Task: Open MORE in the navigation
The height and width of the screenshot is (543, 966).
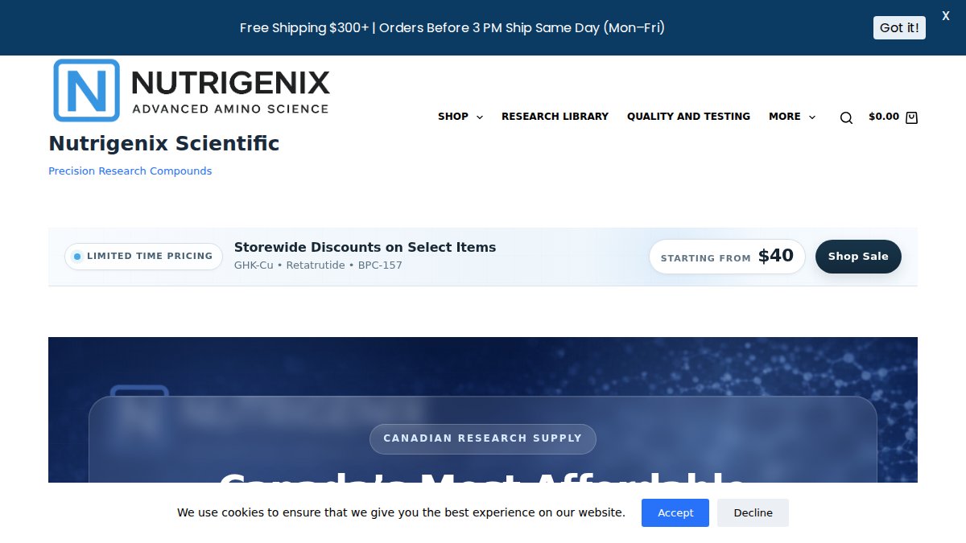Action: (785, 117)
